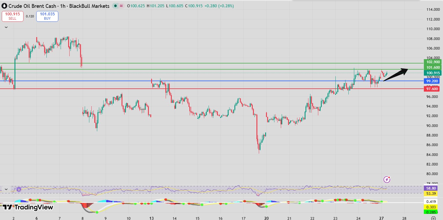Click the purple lightning bolt icon
Viewport: 443px width, 220px height.
pos(387,179)
